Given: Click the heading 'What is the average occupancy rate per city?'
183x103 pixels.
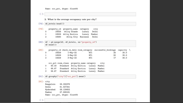Looking at the screenshot, I should tap(72, 19).
